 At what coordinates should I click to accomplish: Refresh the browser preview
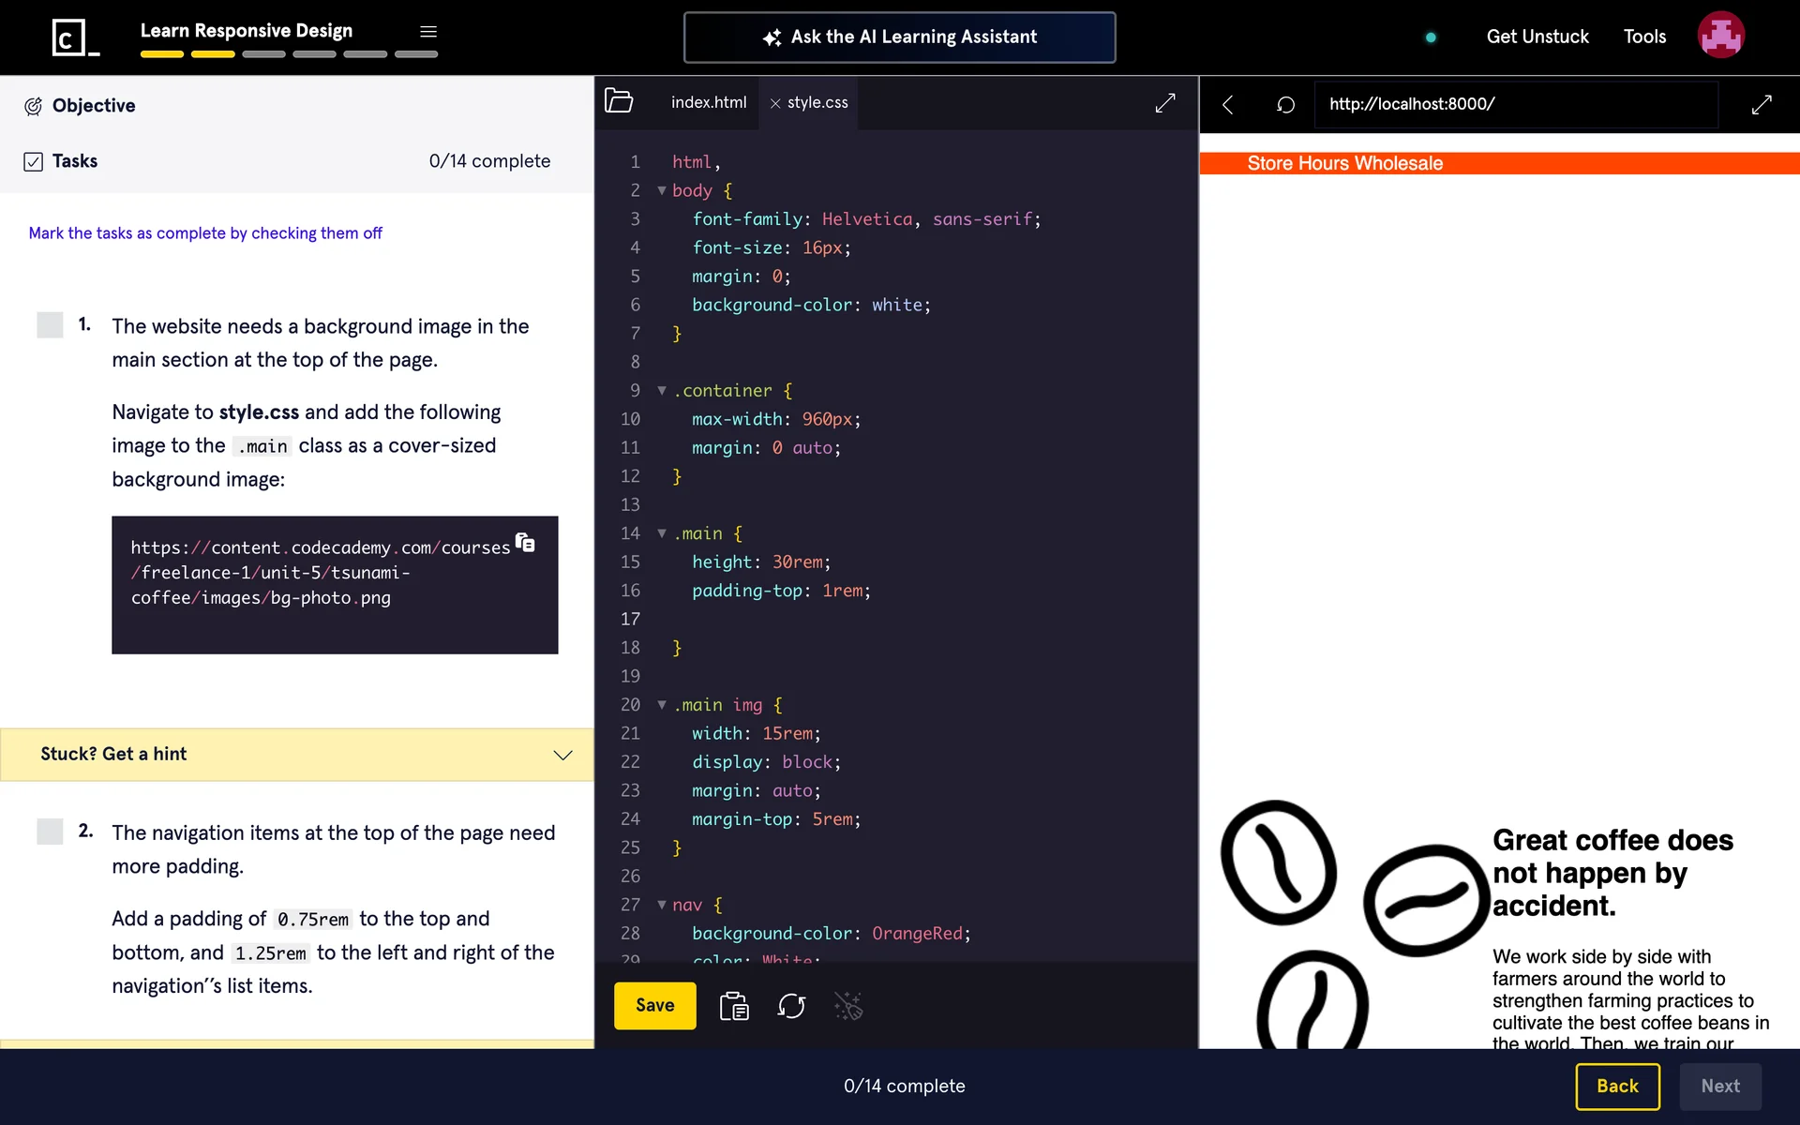(1285, 104)
